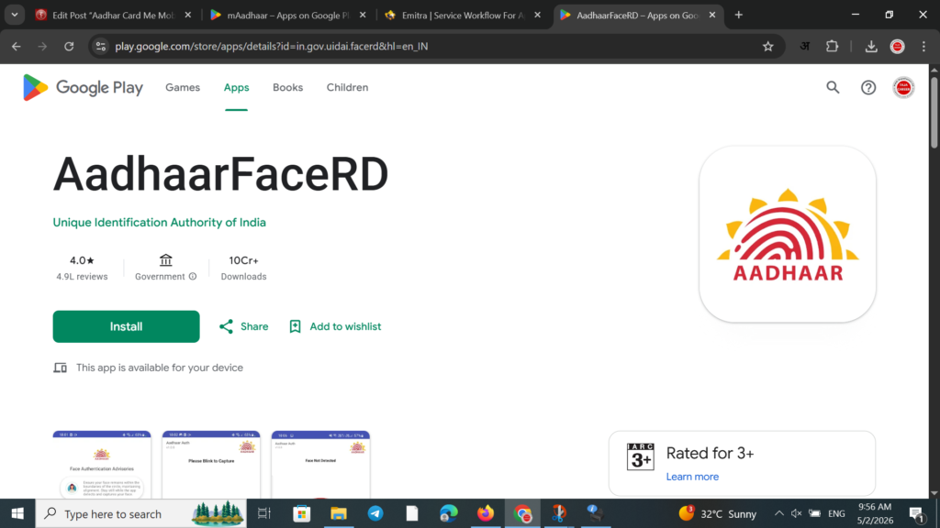Open Microsoft Store from taskbar
Screen dimensions: 940x528
301,513
